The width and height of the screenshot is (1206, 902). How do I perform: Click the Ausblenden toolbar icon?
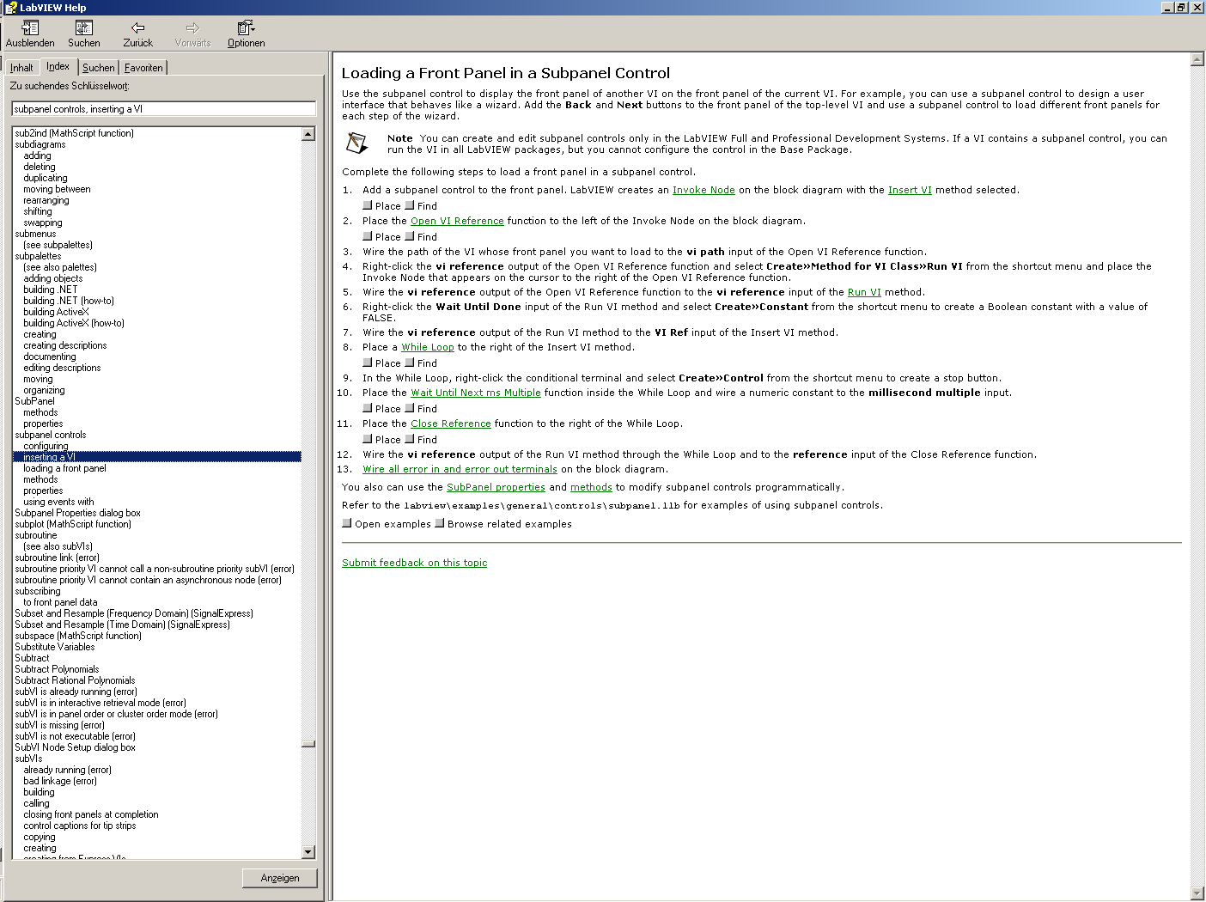coord(30,28)
